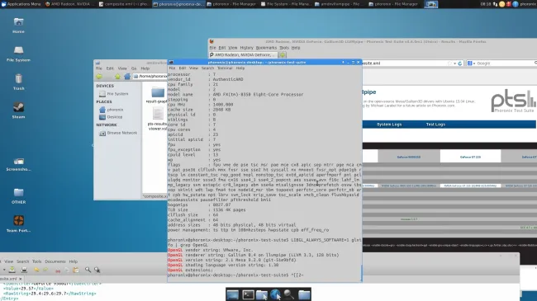This screenshot has height=301, width=537.
Task: Select File System under Devices in the file manager
Action: [114, 94]
